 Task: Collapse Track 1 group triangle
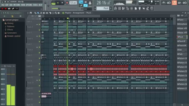37,24
